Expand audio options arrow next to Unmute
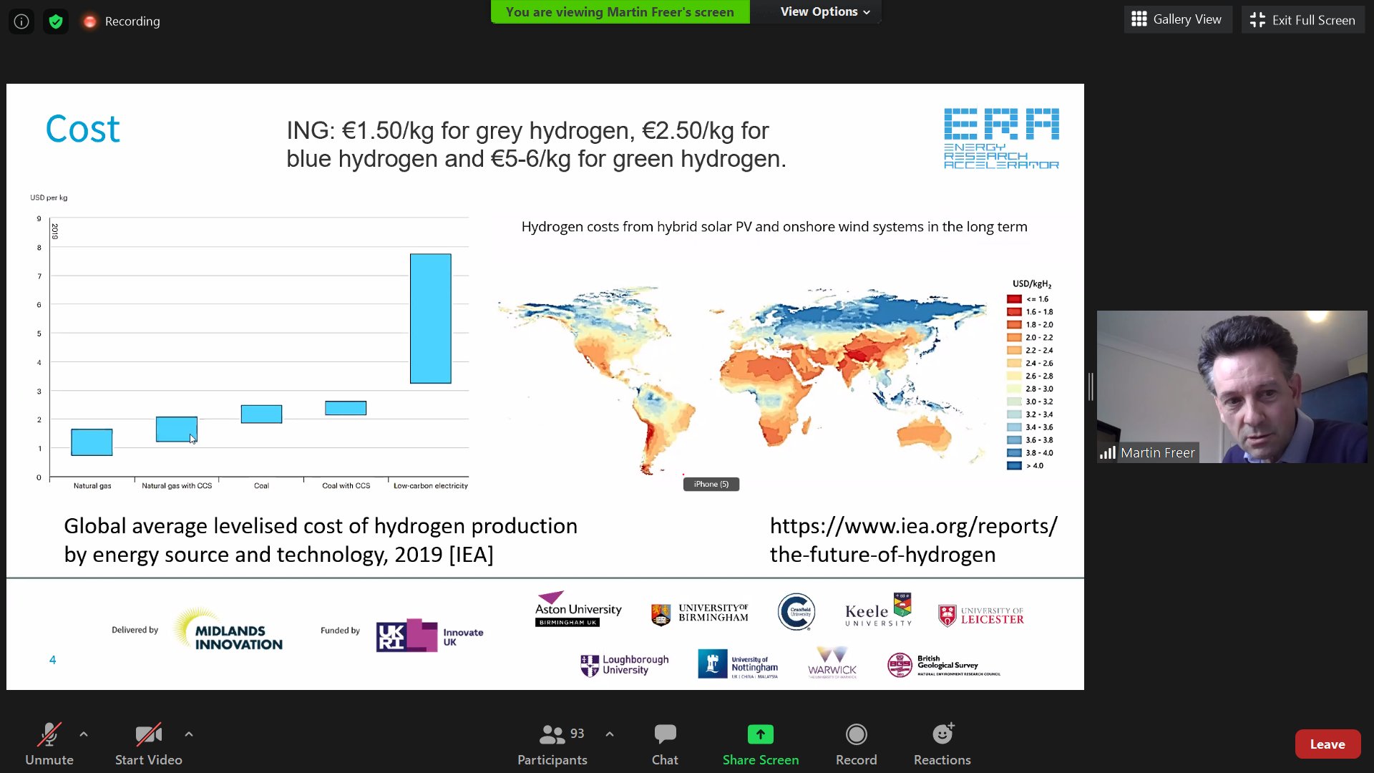 pyautogui.click(x=84, y=734)
